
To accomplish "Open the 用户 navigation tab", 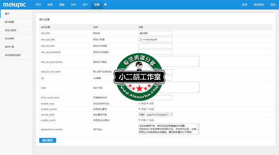I will pos(85,5).
